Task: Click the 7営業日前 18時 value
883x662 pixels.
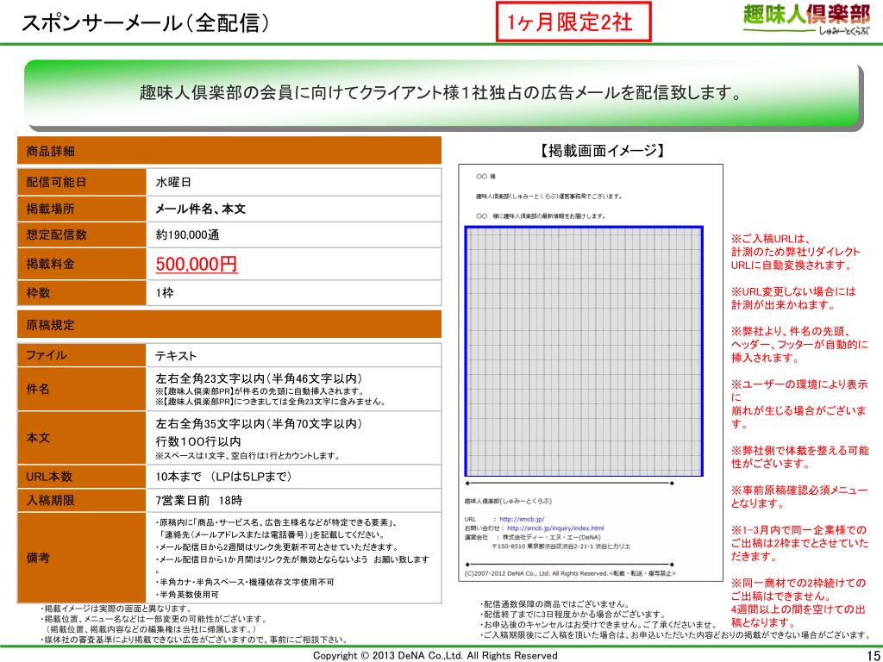Action: [x=199, y=501]
